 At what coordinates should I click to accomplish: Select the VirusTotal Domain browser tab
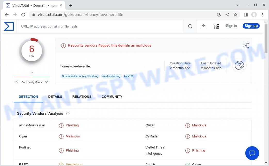[x=34, y=5]
